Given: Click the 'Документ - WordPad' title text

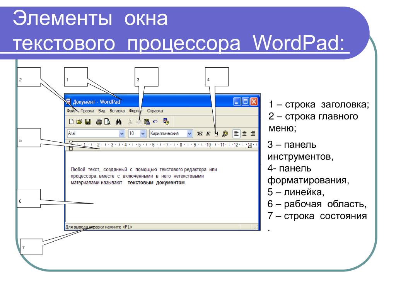Looking at the screenshot, I should [x=96, y=102].
